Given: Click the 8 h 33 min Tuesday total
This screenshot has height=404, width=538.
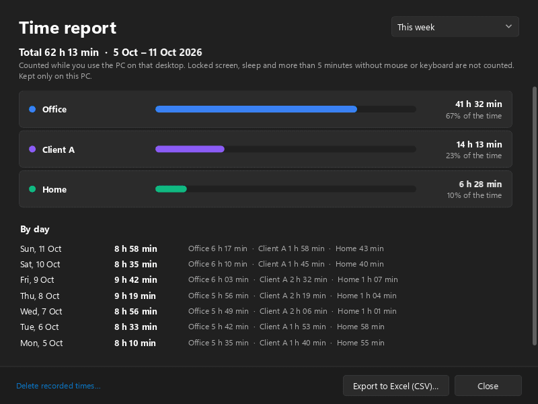Looking at the screenshot, I should pos(136,327).
